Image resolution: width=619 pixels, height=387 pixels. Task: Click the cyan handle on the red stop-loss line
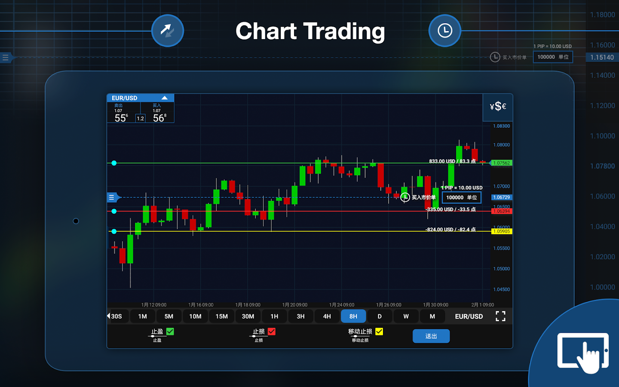pyautogui.click(x=114, y=211)
